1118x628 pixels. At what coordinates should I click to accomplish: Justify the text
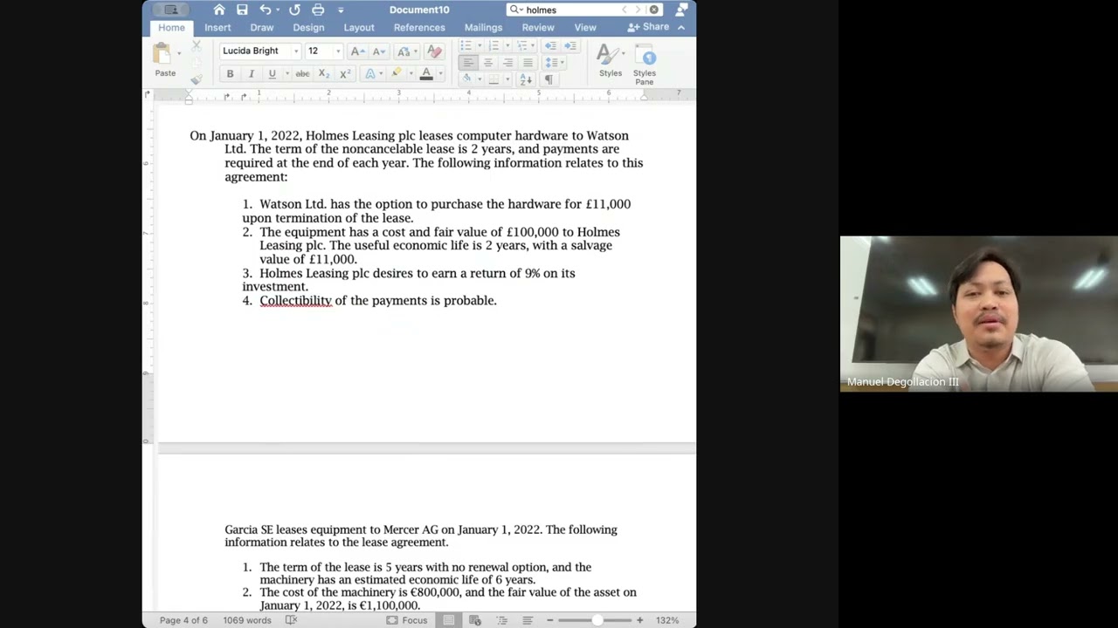coord(528,63)
